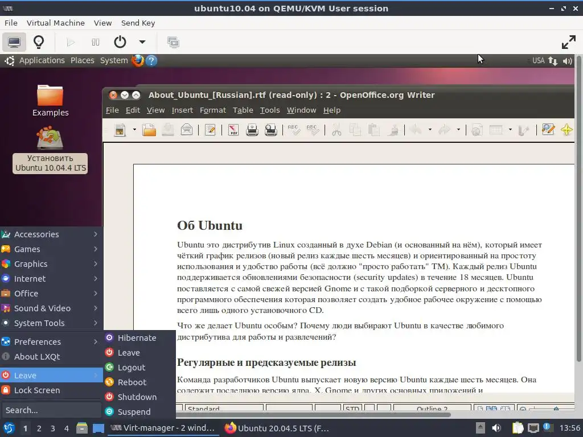Viewport: 583px width, 437px height.
Task: Click the Page Preview icon
Action: coord(270,130)
